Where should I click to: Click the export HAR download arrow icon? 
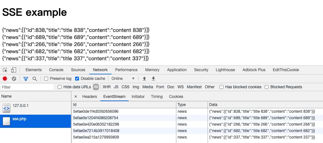(x=153, y=79)
